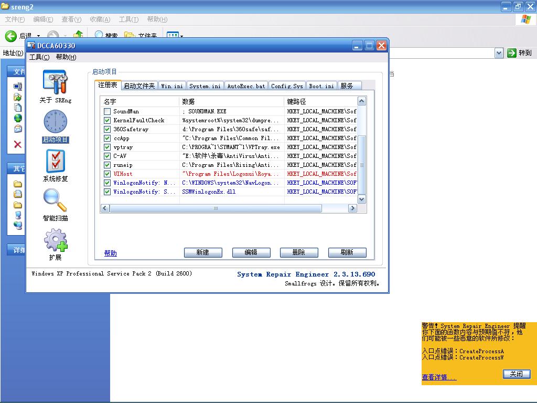Screen dimensions: 537x403
Task: Click the green 后退 back arrow
Action: [x=11, y=36]
